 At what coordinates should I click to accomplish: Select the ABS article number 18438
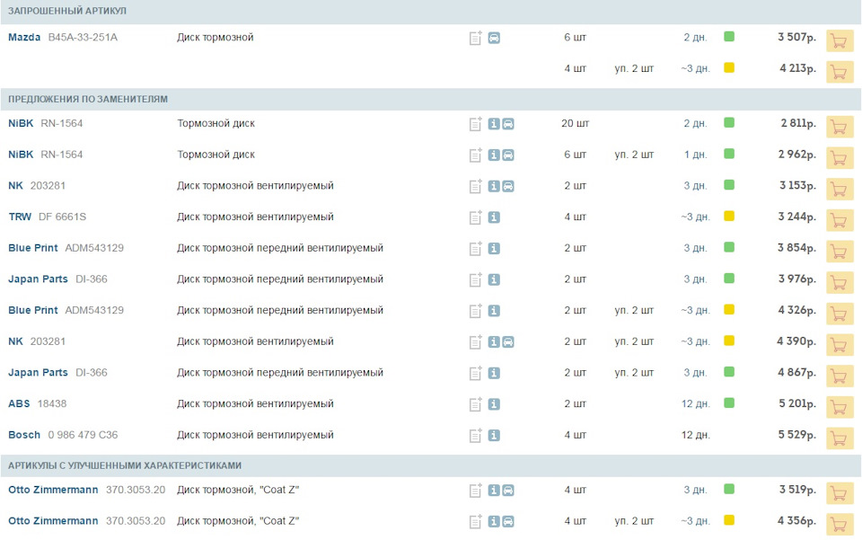coord(52,403)
